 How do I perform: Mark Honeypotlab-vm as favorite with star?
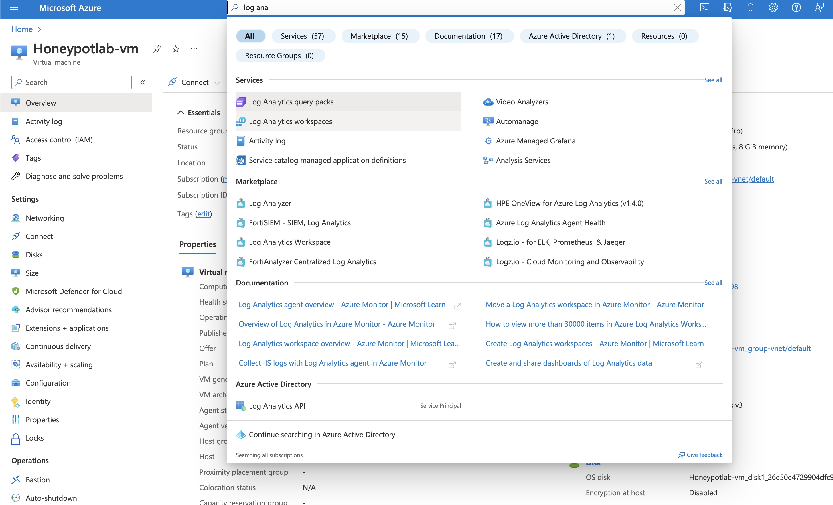176,49
